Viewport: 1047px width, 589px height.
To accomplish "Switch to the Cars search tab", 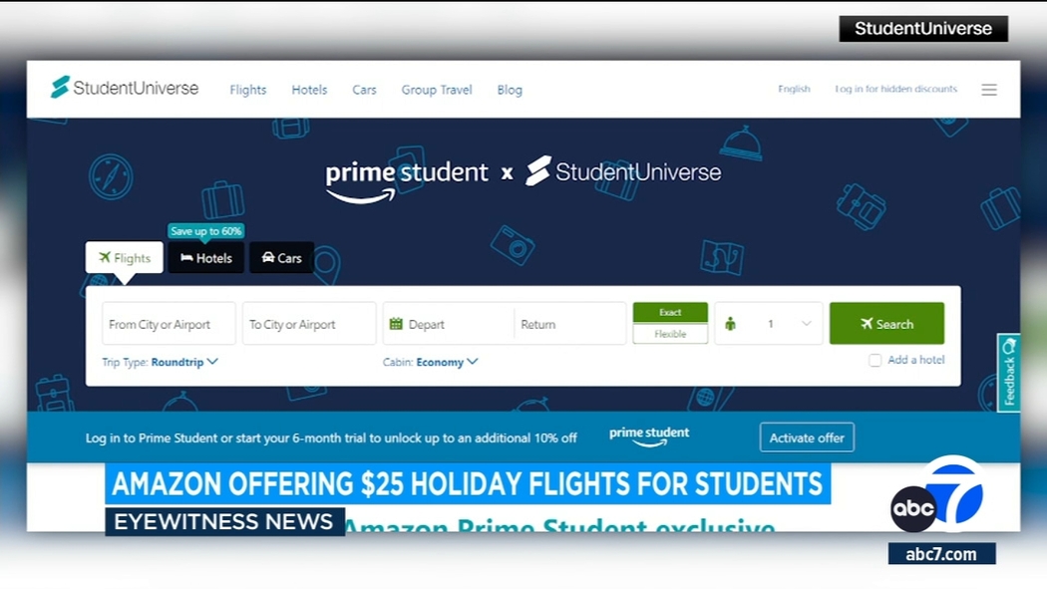I will (x=282, y=257).
